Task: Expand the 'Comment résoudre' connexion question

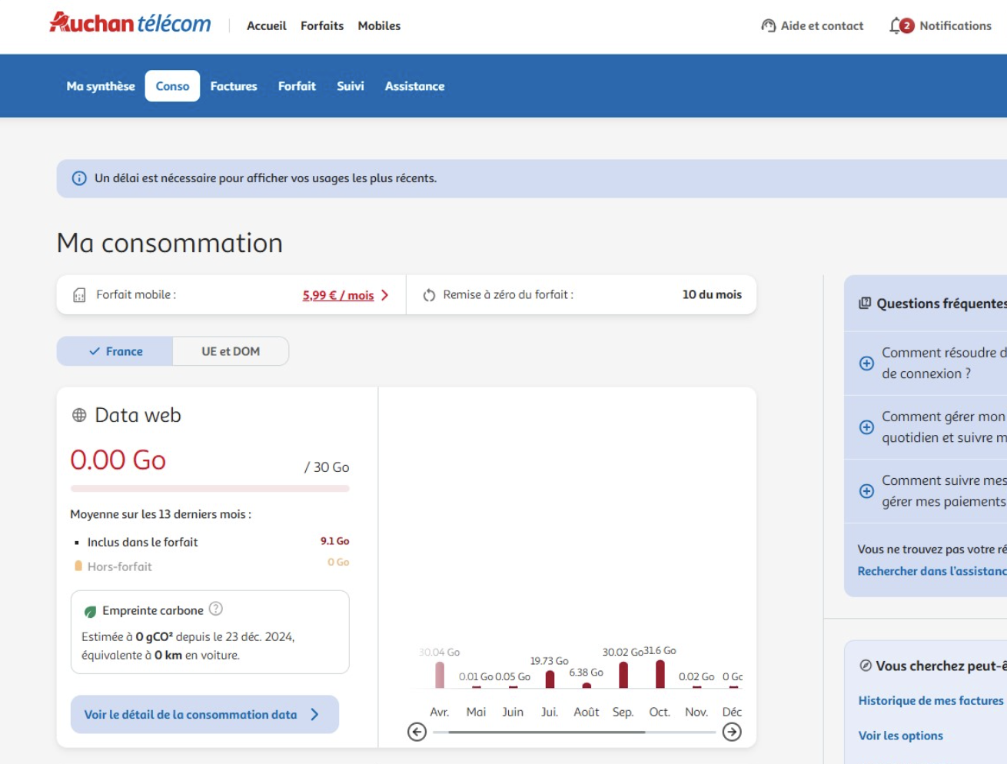Action: tap(866, 363)
